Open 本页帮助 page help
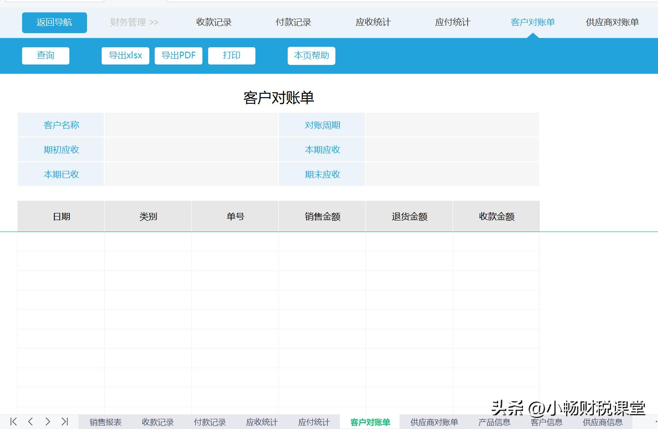This screenshot has height=429, width=658. point(311,55)
